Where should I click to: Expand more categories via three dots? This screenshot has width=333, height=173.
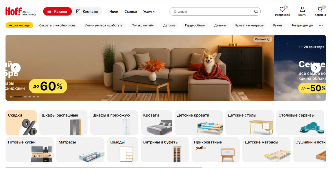[321, 25]
